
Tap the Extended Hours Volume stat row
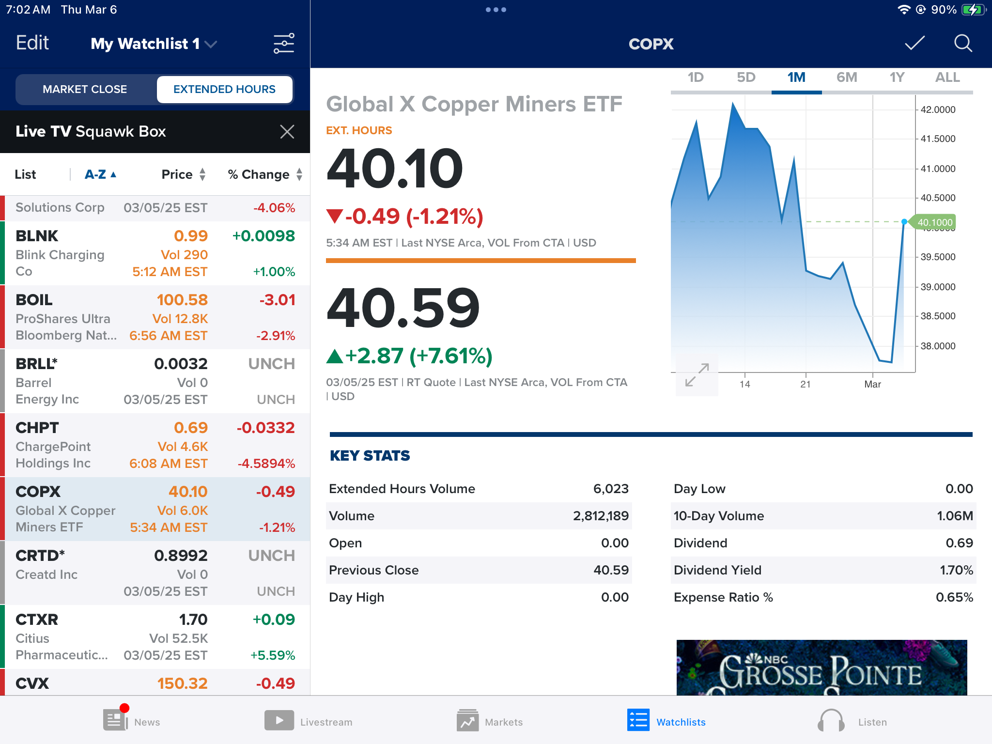pos(479,489)
